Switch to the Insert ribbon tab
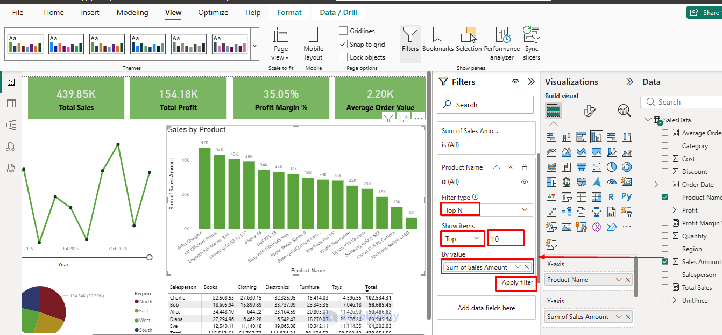The image size is (722, 335). pyautogui.click(x=90, y=12)
